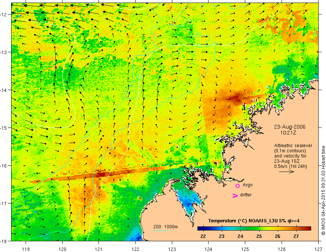Click the time text 10:21Z

[x=288, y=133]
